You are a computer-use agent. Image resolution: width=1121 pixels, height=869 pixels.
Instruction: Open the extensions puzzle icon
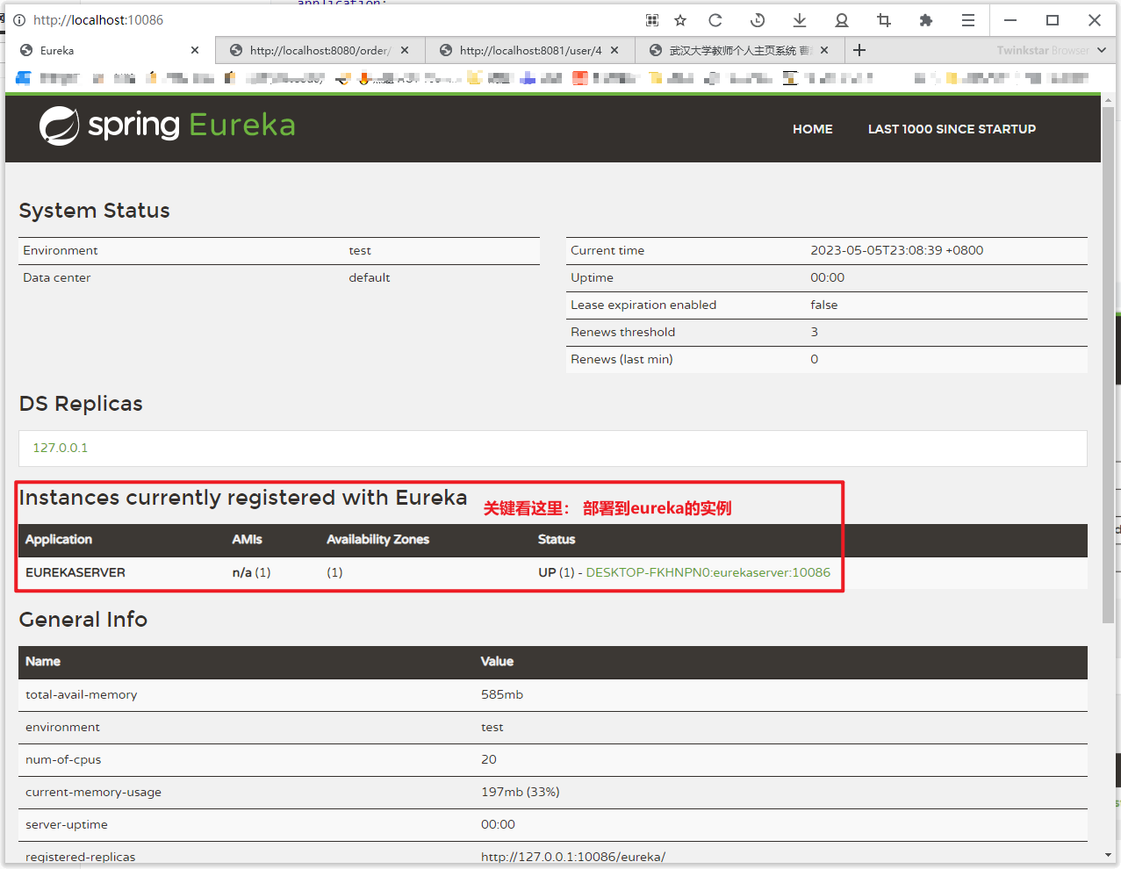[926, 20]
